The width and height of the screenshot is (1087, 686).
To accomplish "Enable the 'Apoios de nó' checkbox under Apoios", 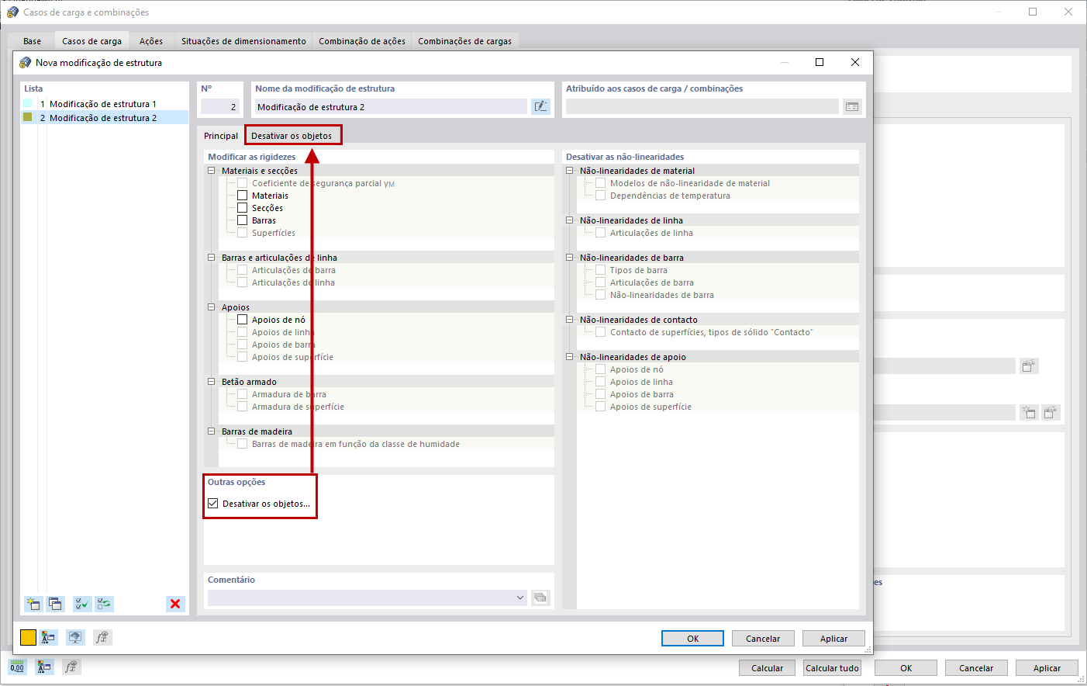I will pos(243,320).
